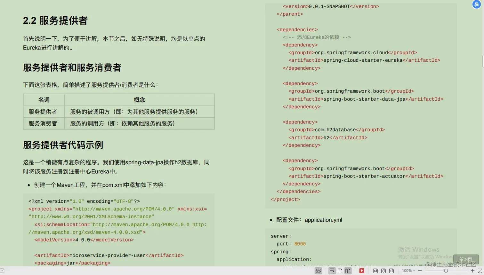Zoom out with the minus button
The height and width of the screenshot is (275, 484).
click(x=420, y=271)
